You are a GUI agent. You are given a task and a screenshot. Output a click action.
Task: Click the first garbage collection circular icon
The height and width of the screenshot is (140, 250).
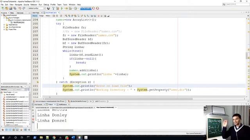(x=94, y=8)
